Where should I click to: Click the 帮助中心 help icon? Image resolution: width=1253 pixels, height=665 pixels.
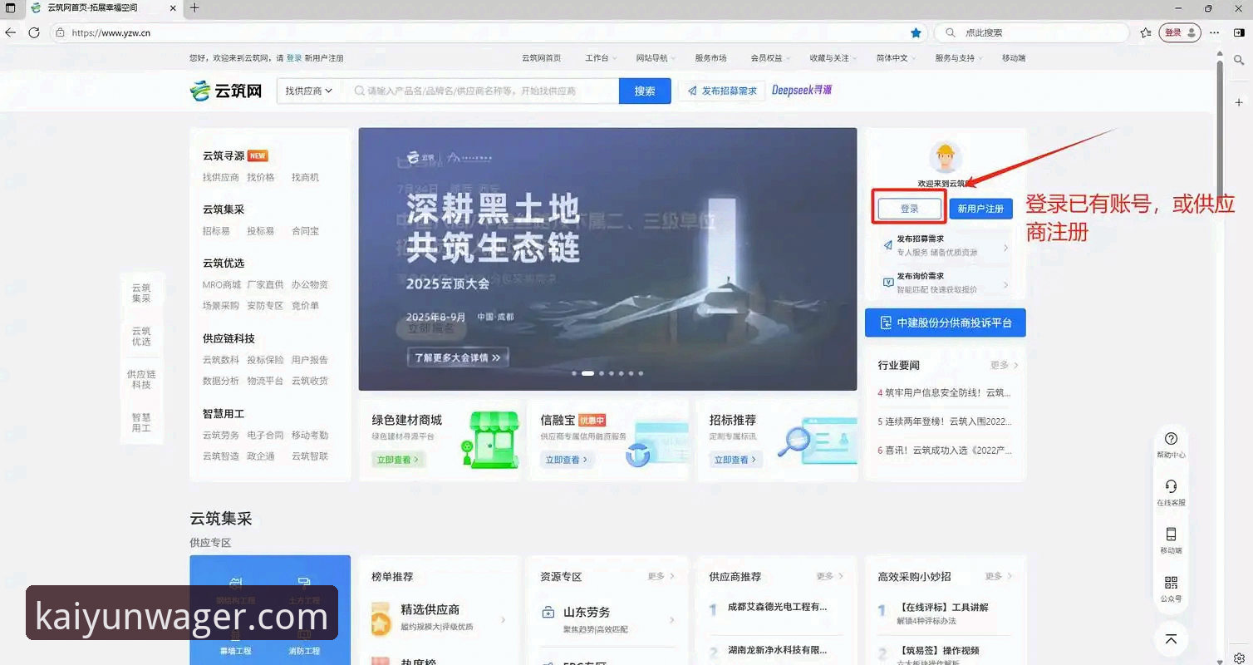[1171, 439]
